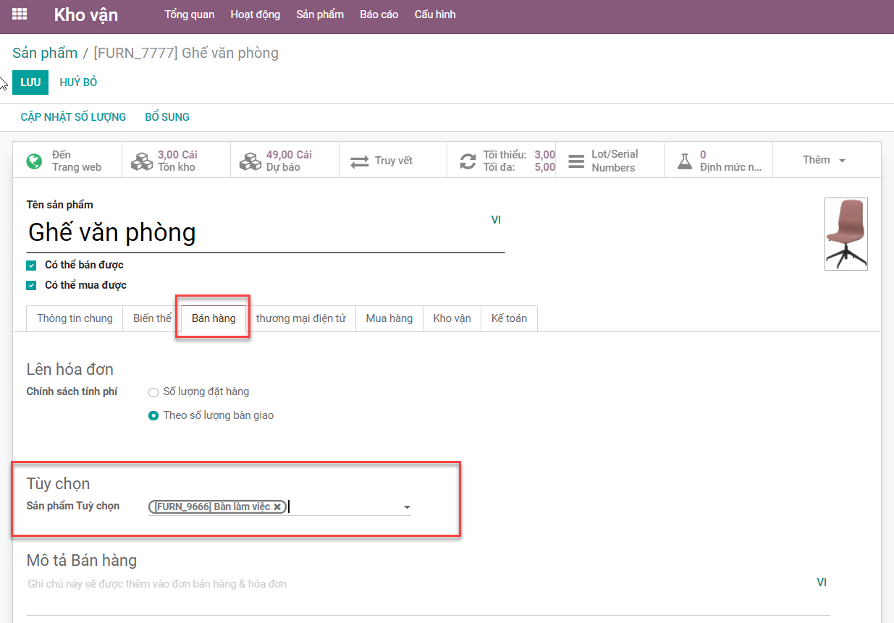The image size is (894, 623).
Task: Click the 'LƯU' save button
Action: click(30, 82)
